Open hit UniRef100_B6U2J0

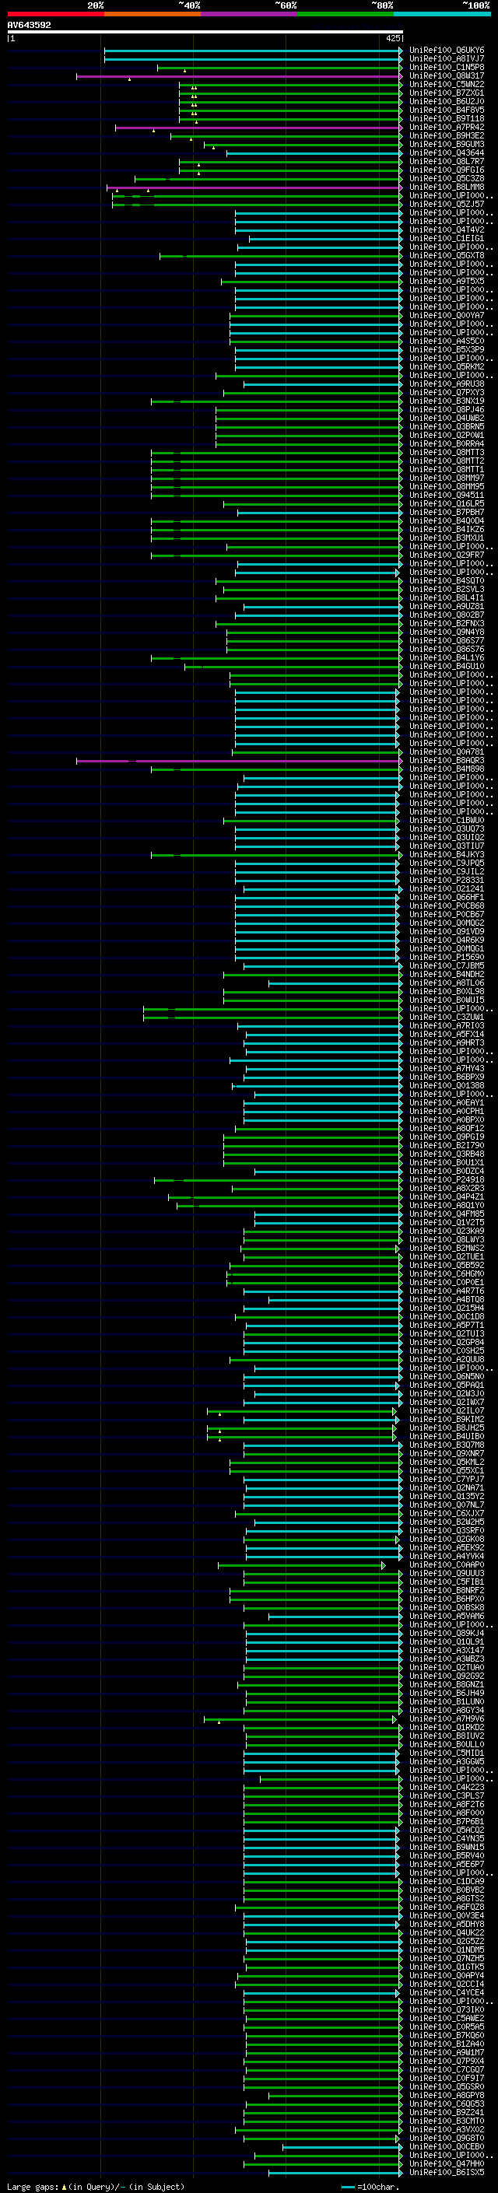coord(447,101)
